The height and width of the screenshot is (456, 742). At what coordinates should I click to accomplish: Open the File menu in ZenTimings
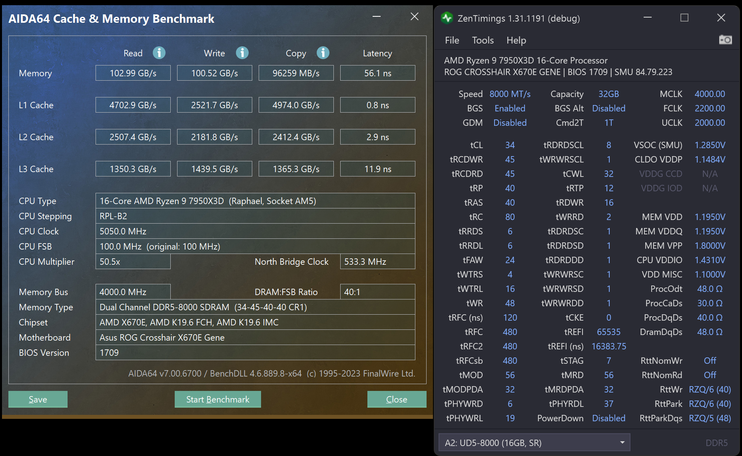coord(452,40)
